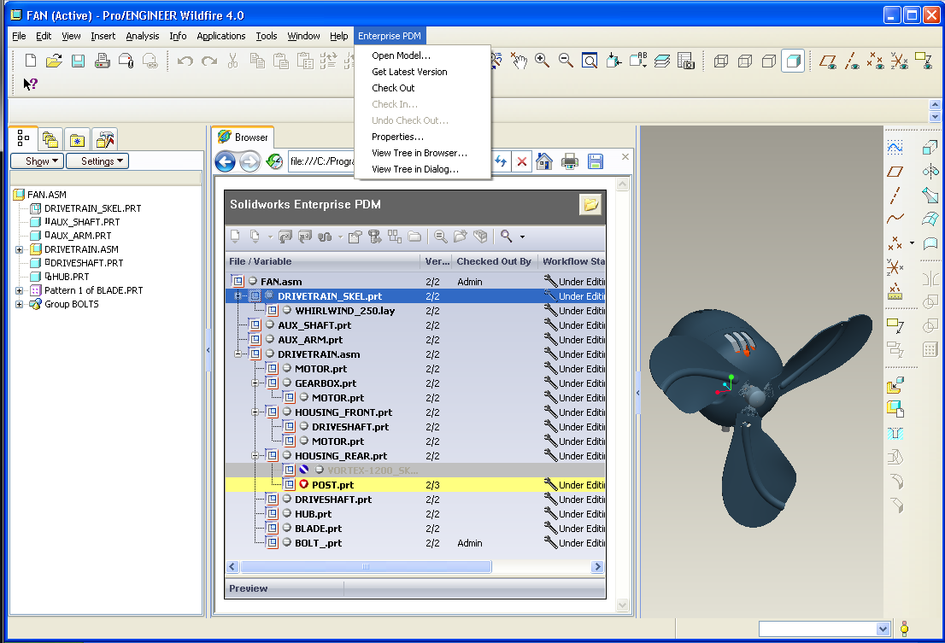Click the Print icon in main toolbar
Screen dimensions: 945x643
103,61
